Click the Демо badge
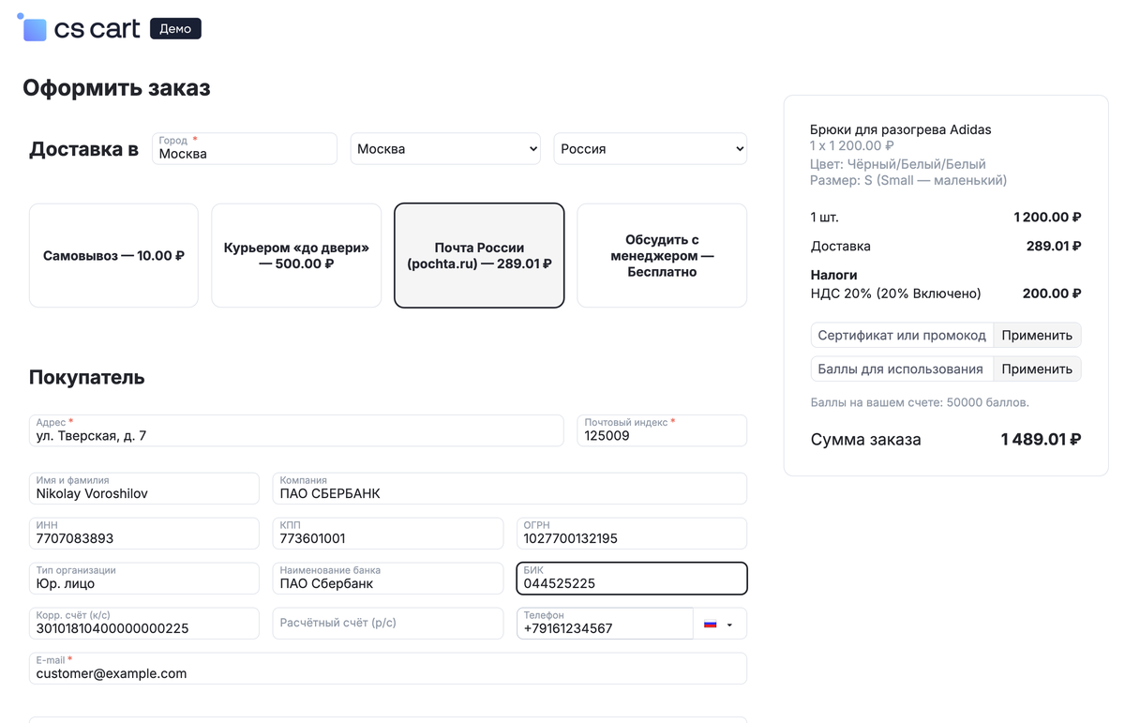 175,29
